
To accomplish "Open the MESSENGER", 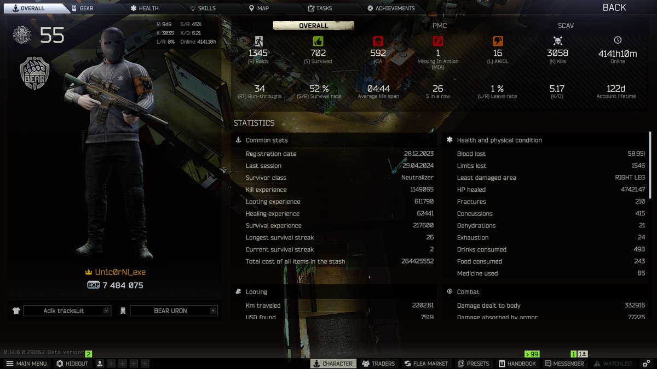I will point(564,364).
